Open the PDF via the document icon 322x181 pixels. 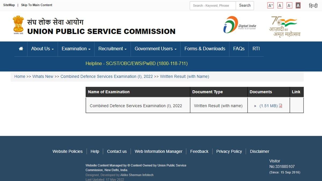coord(280,106)
